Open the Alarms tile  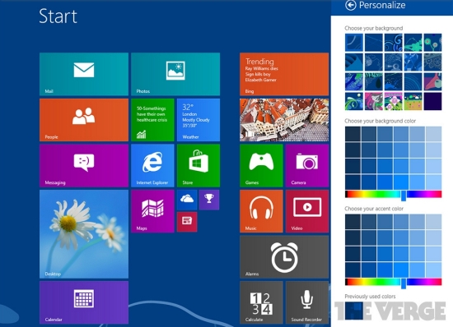(284, 257)
